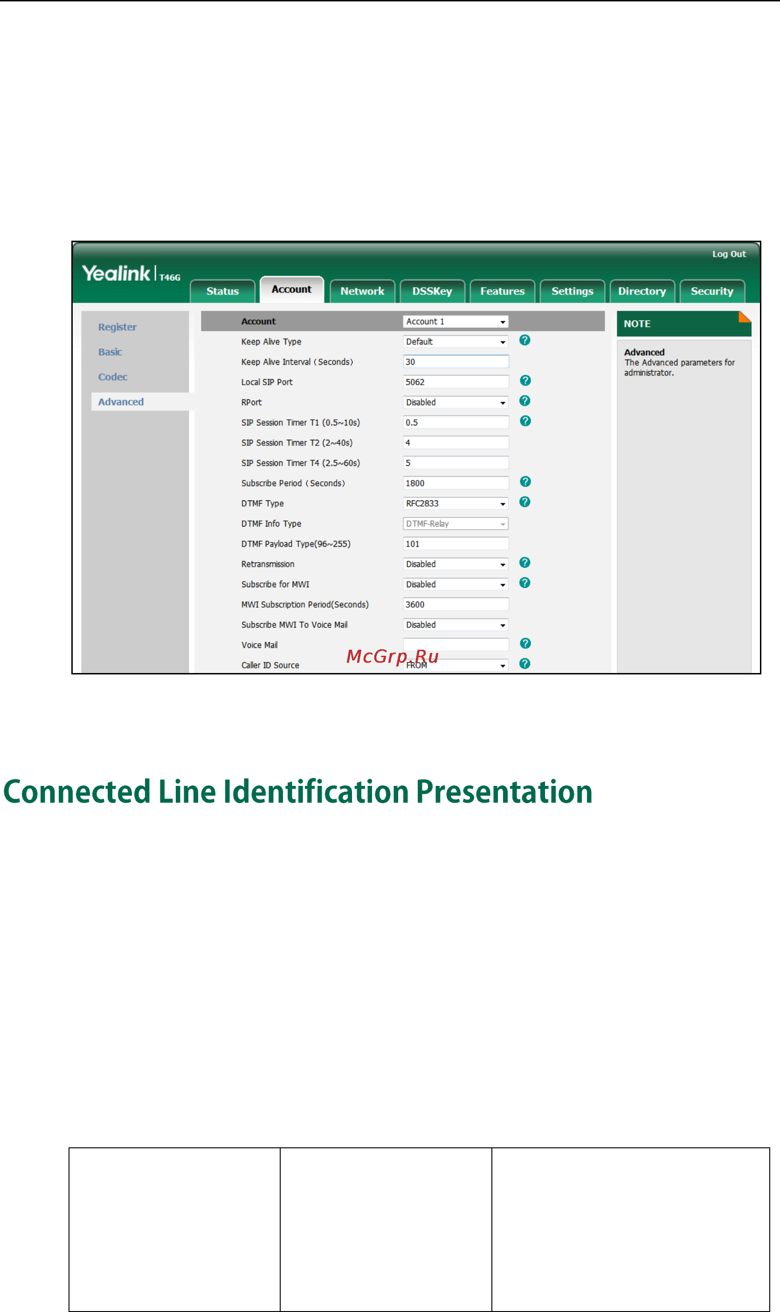Image resolution: width=780 pixels, height=1312 pixels.
Task: Expand the DTMF Type RFC2833 dropdown
Action: [x=456, y=504]
